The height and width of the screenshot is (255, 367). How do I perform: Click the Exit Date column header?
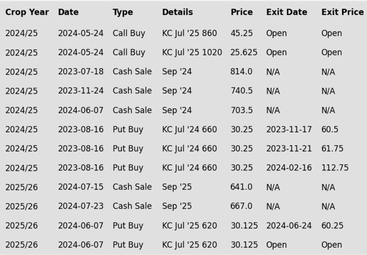pyautogui.click(x=286, y=12)
